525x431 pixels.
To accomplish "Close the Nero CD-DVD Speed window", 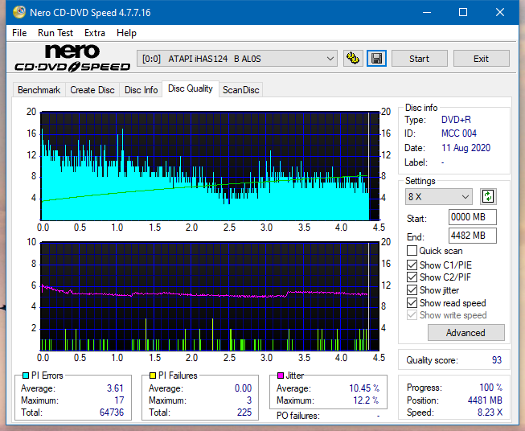I will point(500,12).
